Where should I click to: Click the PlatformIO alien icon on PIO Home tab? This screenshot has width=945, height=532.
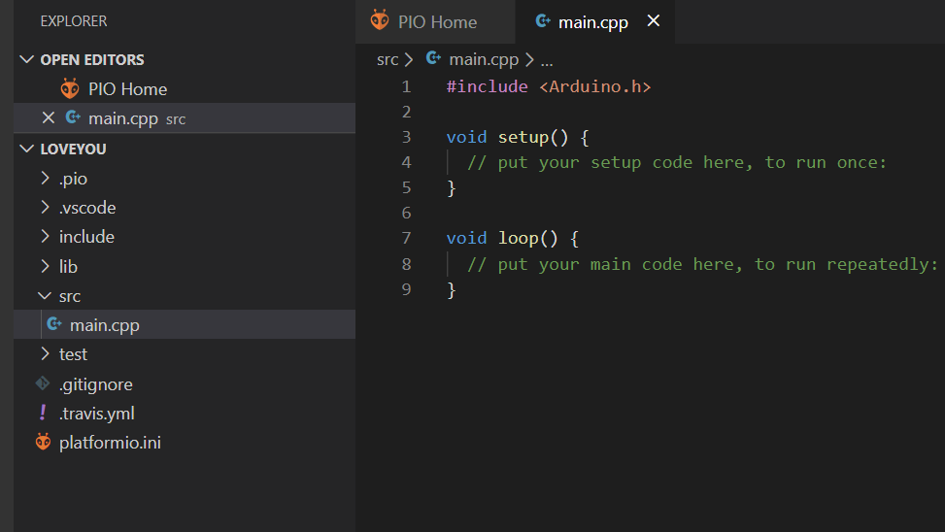point(379,21)
